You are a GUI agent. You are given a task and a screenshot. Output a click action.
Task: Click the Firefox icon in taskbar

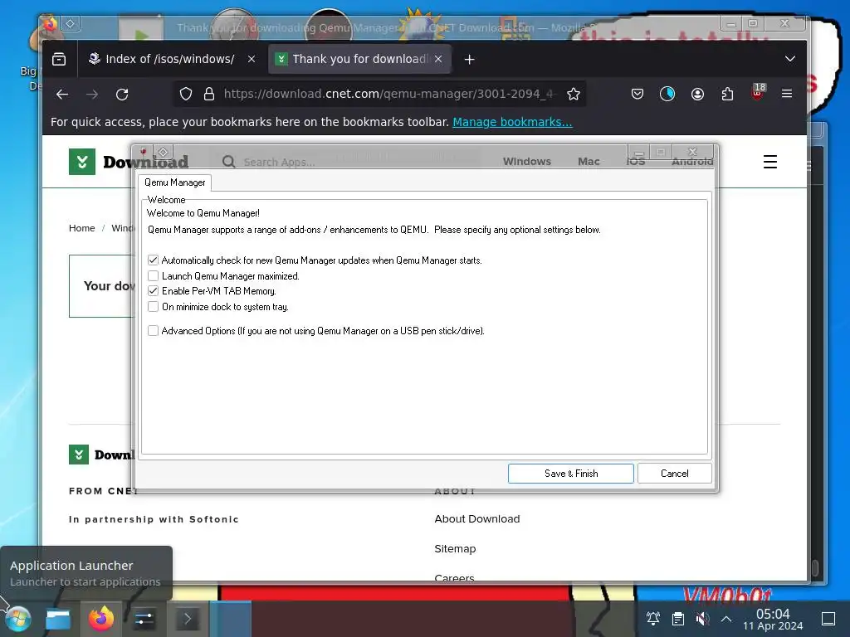pos(101,619)
